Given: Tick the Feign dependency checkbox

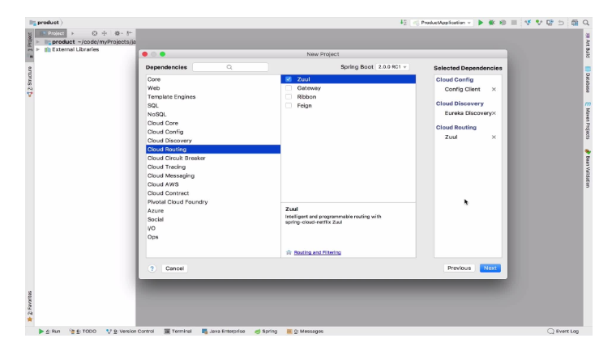Looking at the screenshot, I should point(289,105).
